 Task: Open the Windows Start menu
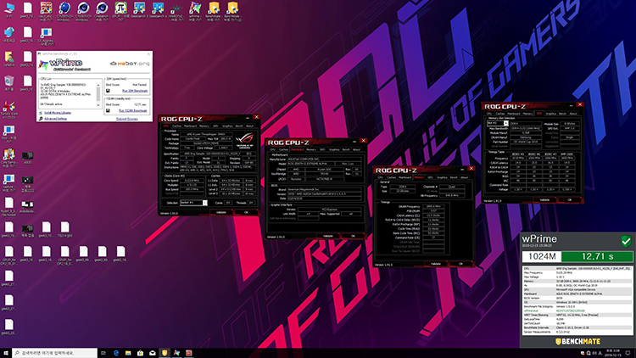coord(6,353)
